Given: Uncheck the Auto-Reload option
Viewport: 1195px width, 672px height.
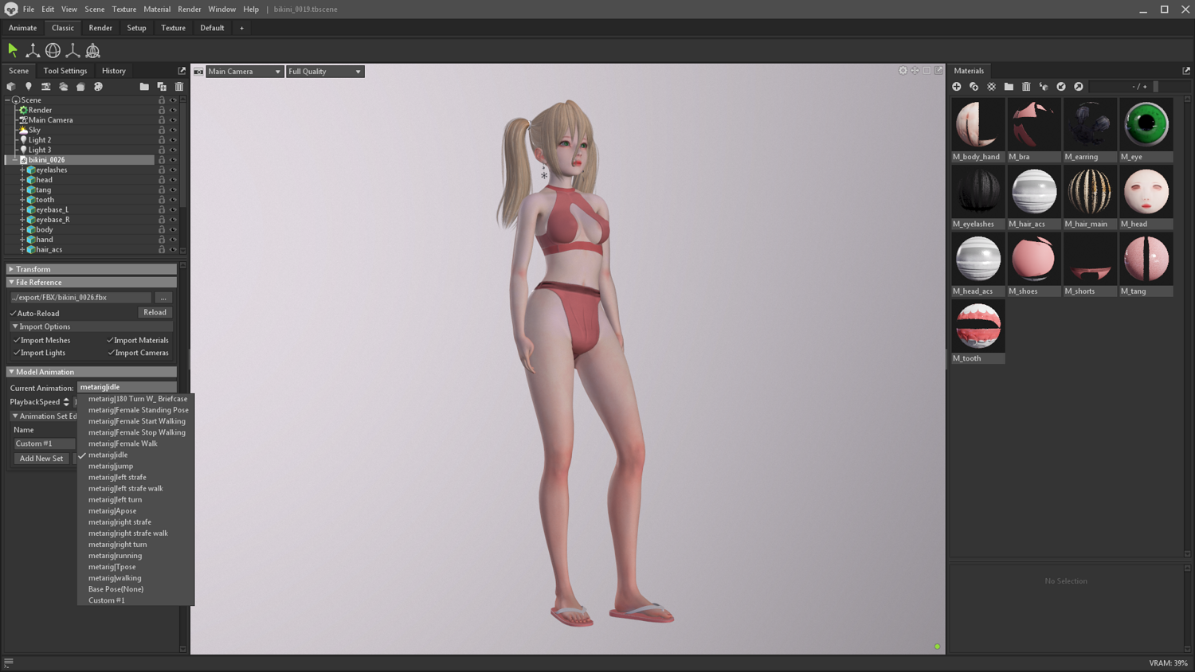Looking at the screenshot, I should [x=14, y=314].
